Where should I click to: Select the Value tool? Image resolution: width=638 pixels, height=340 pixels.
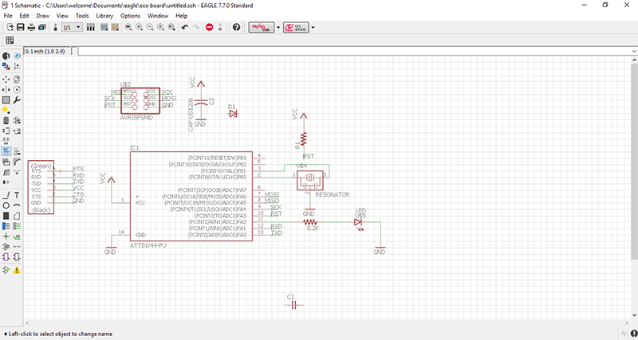17,151
